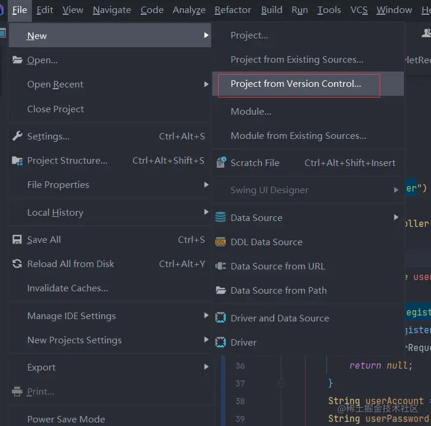
Task: Click line number 38 in gutter
Action: [x=240, y=401]
